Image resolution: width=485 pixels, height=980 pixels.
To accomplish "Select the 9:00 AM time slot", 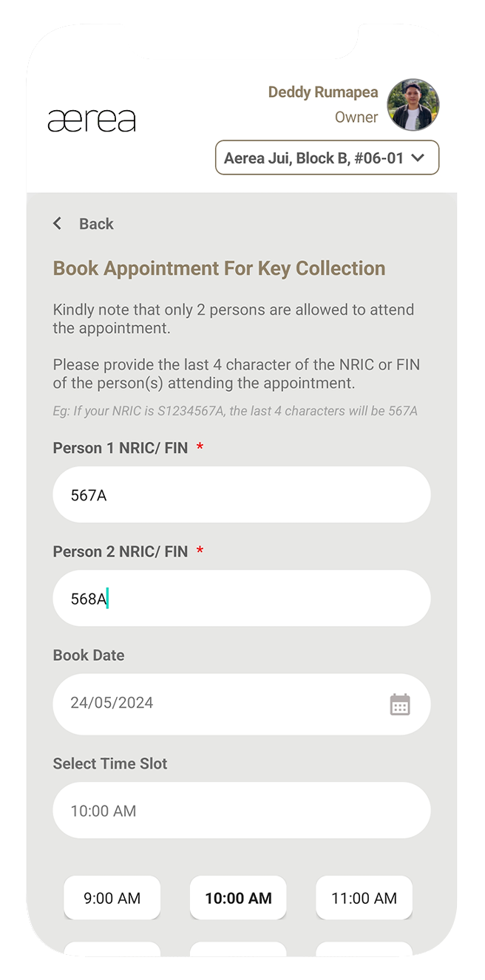I will 112,898.
